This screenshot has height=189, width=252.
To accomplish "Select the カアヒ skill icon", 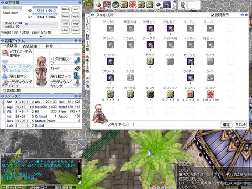I will tap(110, 94).
